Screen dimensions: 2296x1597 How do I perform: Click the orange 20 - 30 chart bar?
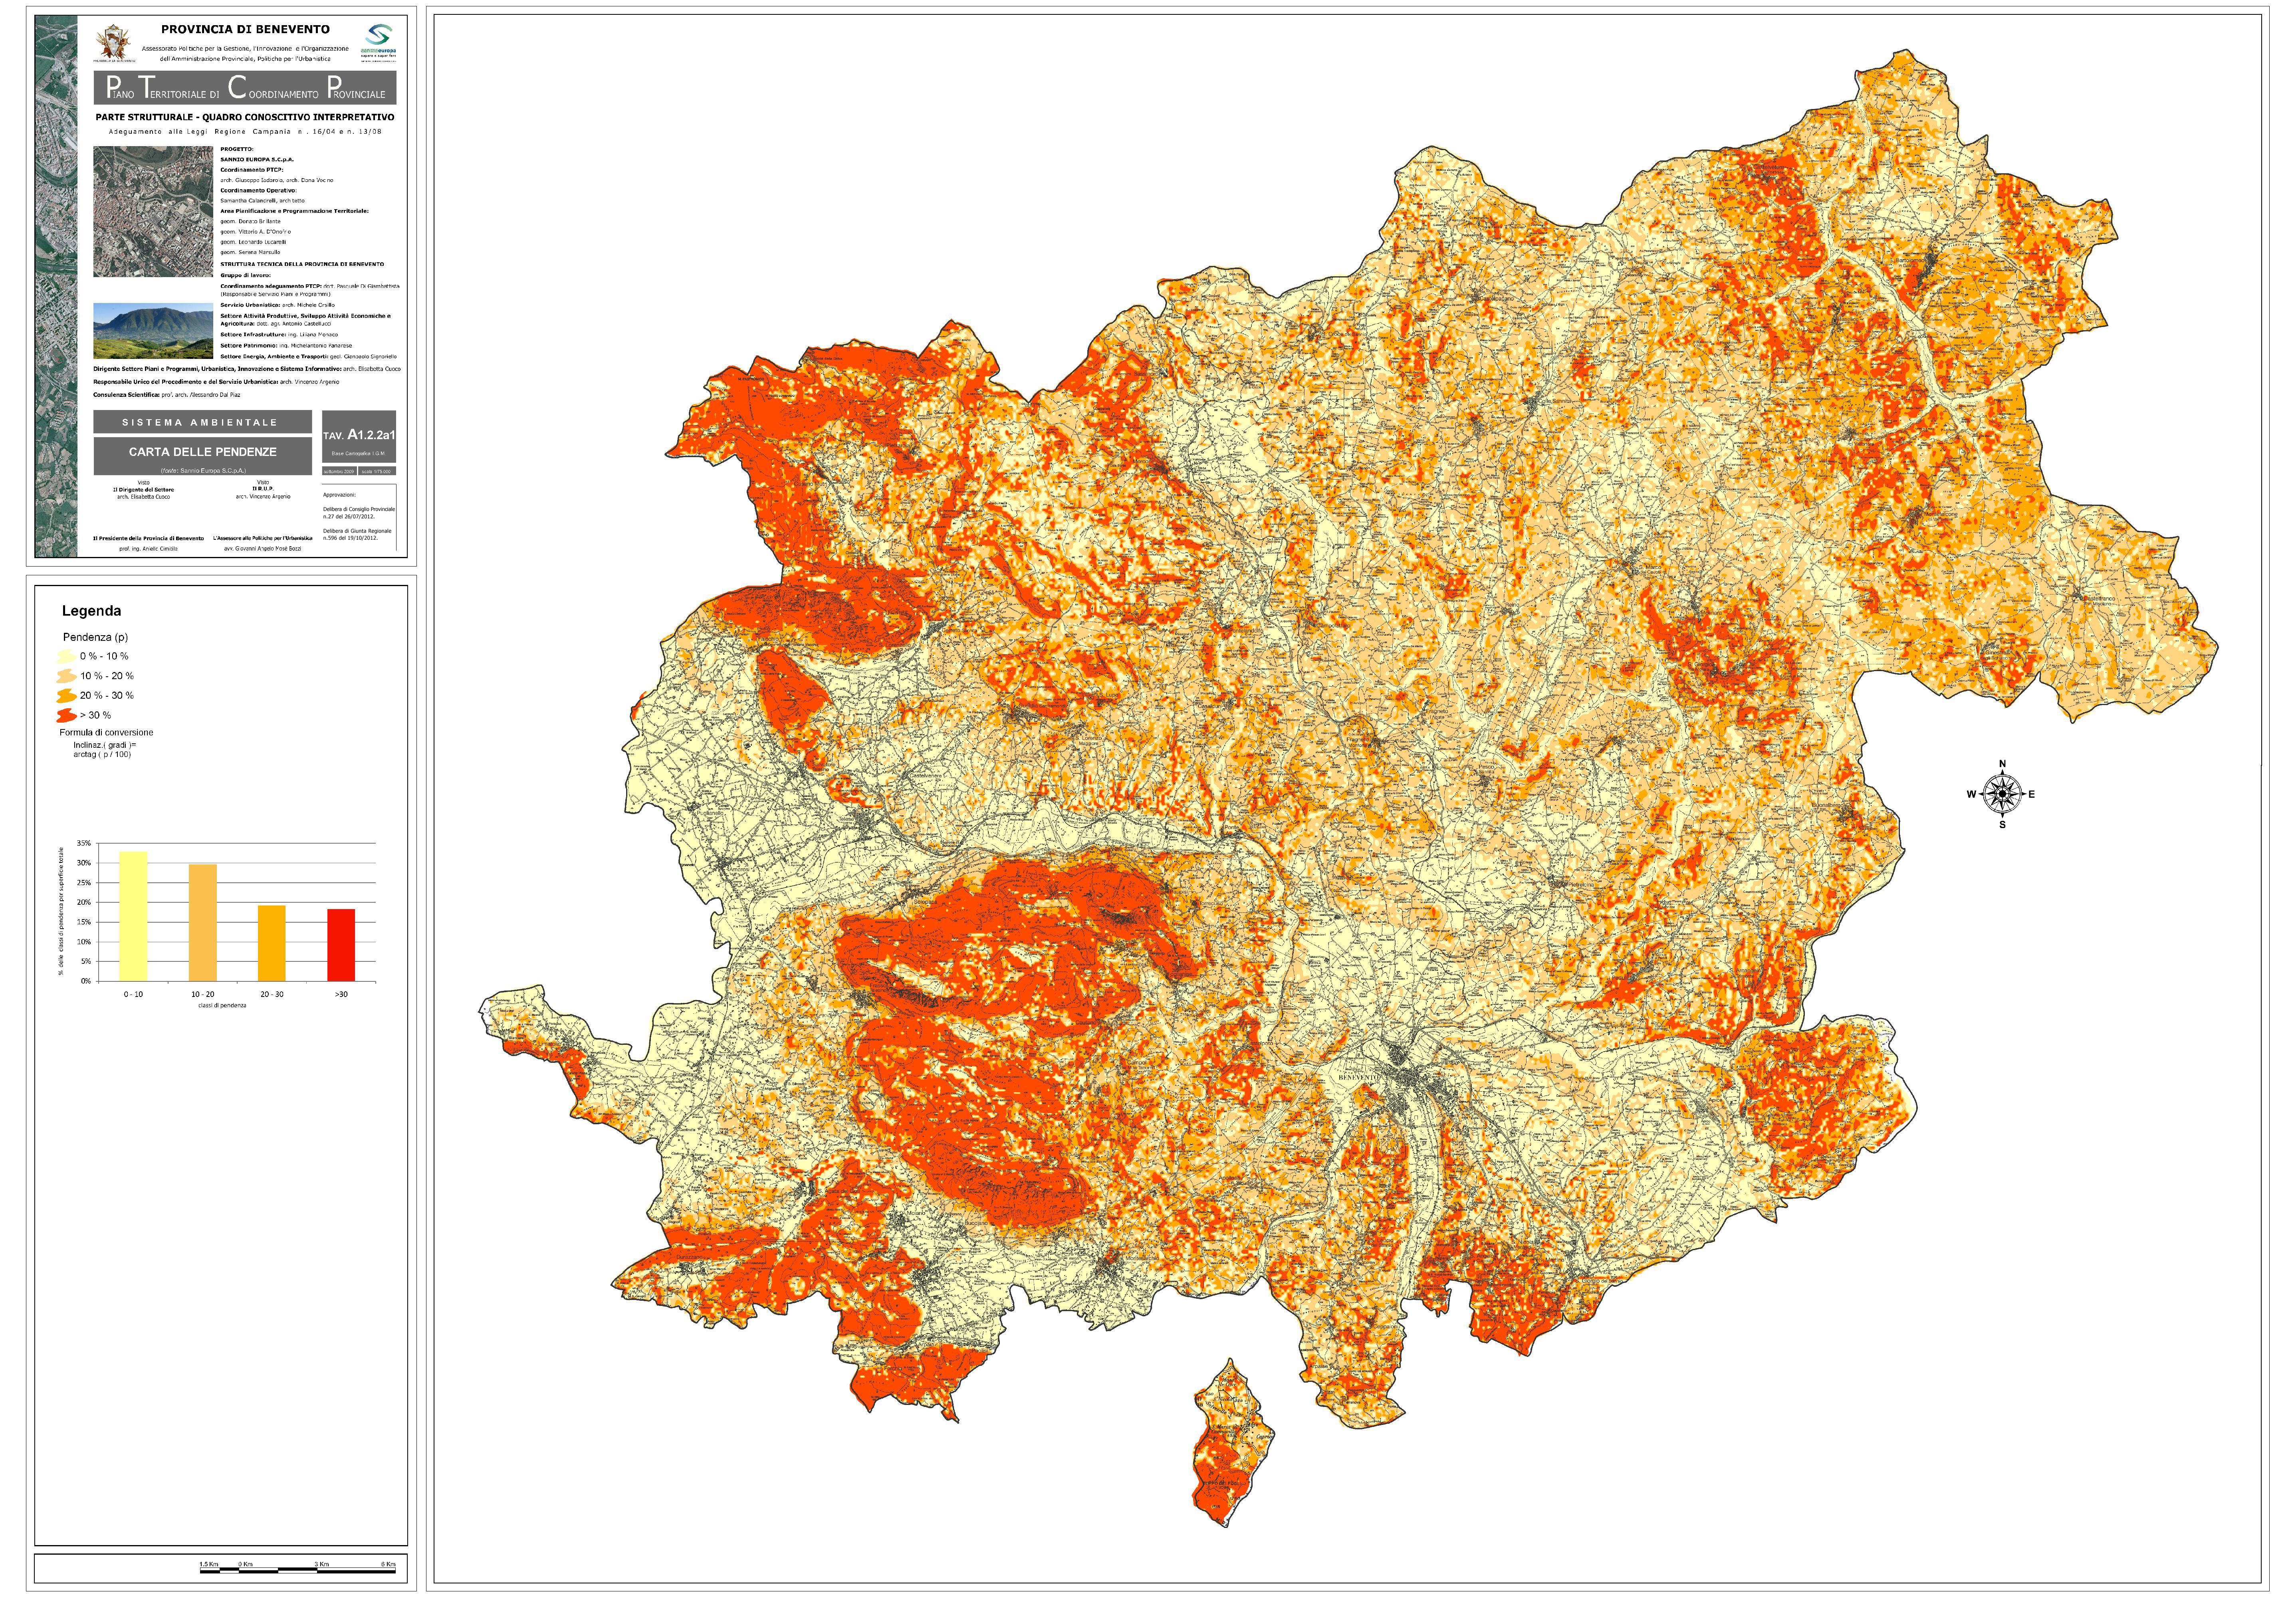tap(272, 944)
